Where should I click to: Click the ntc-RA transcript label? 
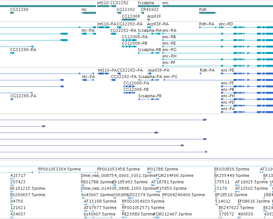[88, 30]
